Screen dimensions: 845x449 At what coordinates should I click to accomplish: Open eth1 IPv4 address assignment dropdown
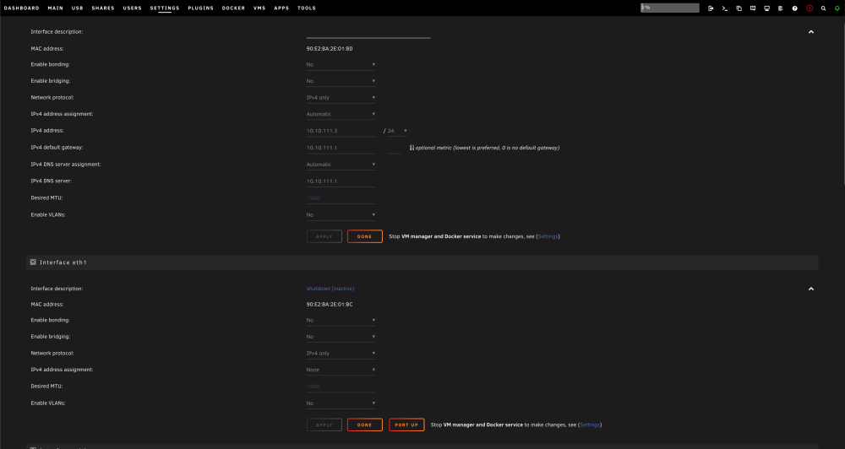coord(341,370)
